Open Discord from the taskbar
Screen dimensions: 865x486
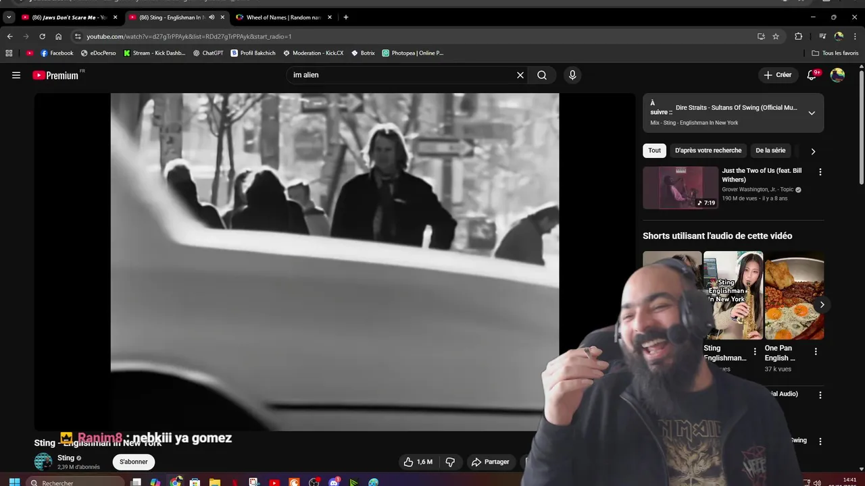[334, 483]
